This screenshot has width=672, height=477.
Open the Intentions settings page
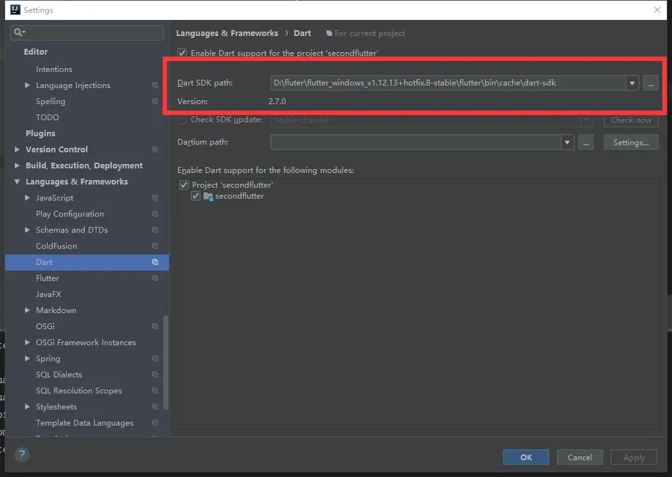[x=54, y=69]
